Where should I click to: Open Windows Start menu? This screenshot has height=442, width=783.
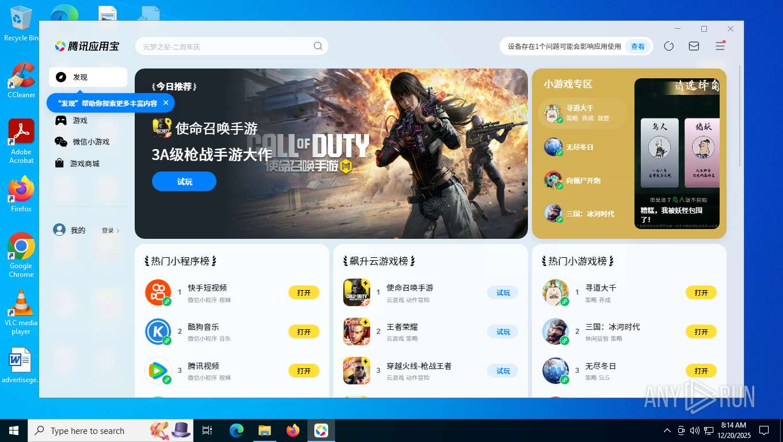pos(14,430)
